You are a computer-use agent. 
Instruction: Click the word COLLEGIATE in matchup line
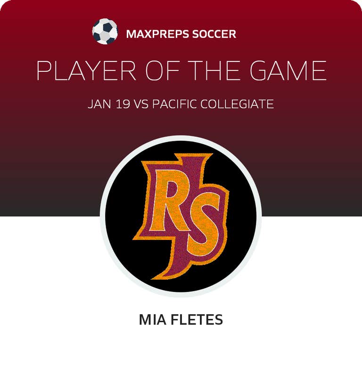point(237,104)
